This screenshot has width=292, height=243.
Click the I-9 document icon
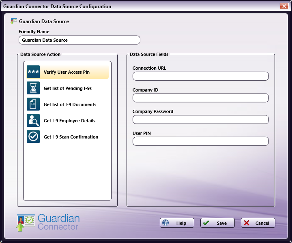[33, 104]
